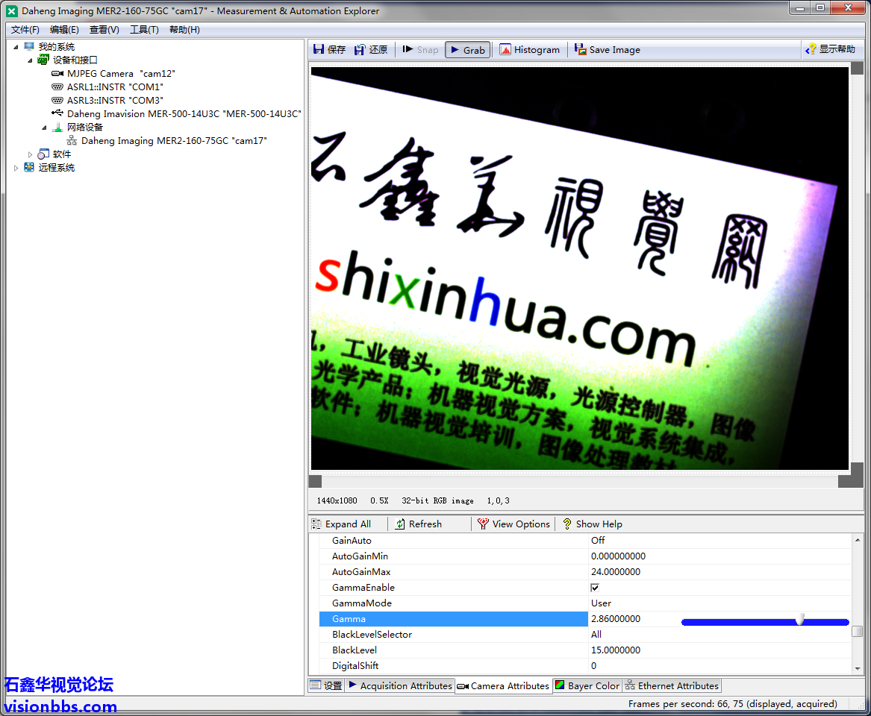
Task: Click the Refresh attributes icon
Action: [401, 524]
